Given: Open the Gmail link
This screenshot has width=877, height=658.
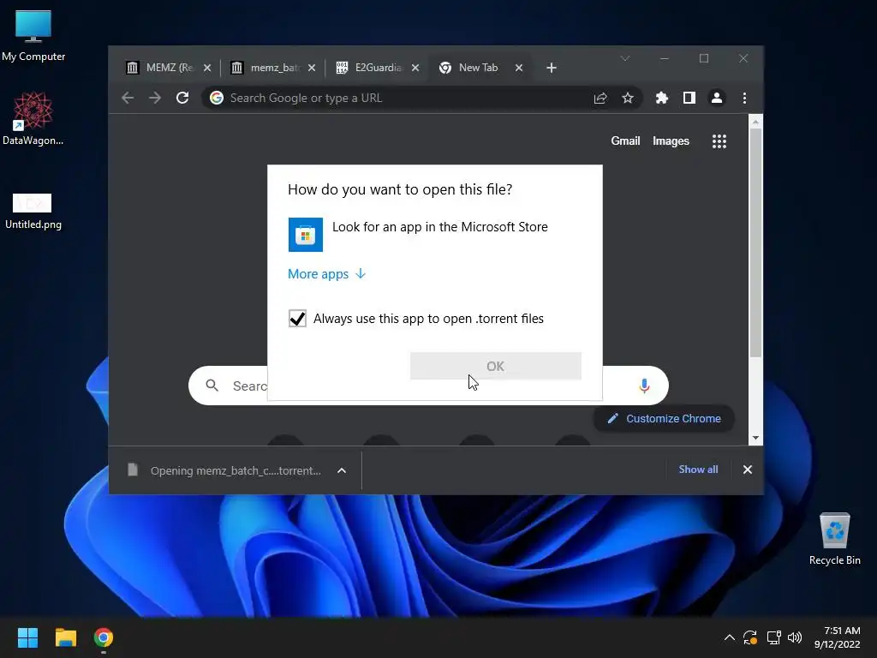Looking at the screenshot, I should click(625, 141).
